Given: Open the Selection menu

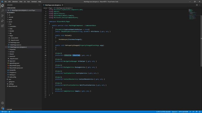Looking at the screenshot, I should [x=15, y=2].
